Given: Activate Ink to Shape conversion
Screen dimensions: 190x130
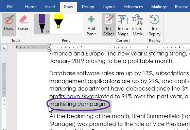Looking at the screenshot, I should click(123, 25).
